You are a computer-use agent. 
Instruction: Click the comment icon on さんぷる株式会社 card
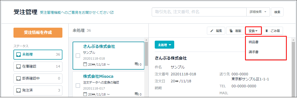137,64
